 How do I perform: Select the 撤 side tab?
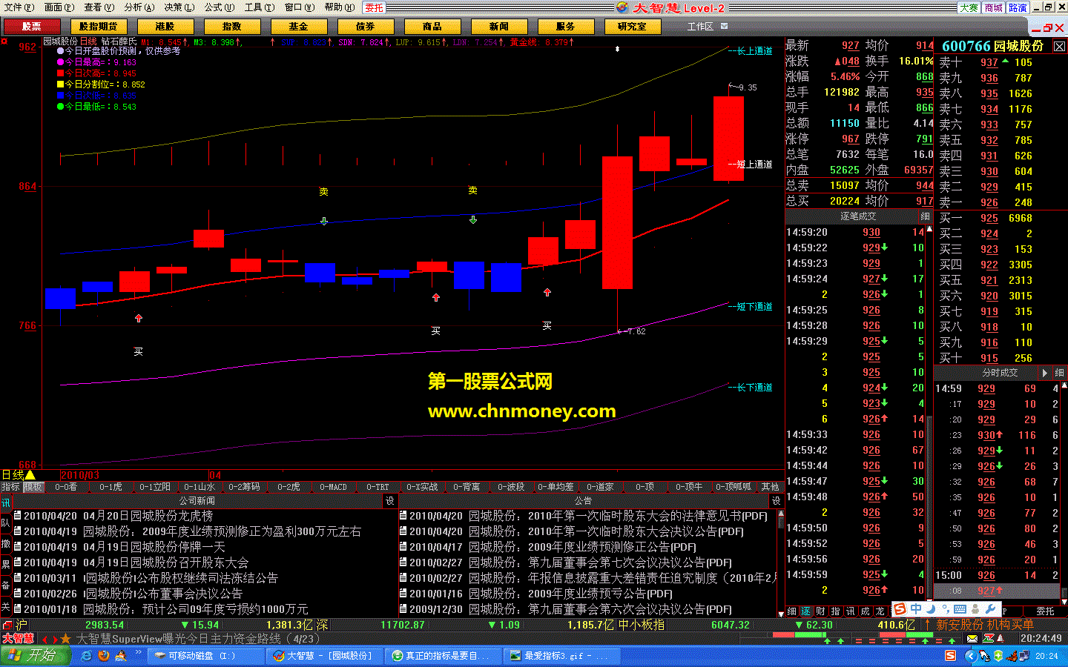[x=6, y=544]
